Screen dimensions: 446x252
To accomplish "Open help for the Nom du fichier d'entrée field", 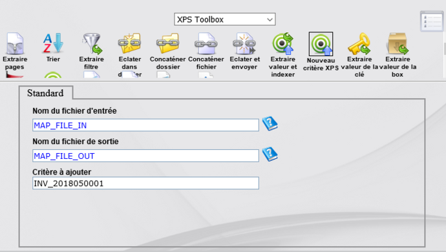I will [270, 123].
